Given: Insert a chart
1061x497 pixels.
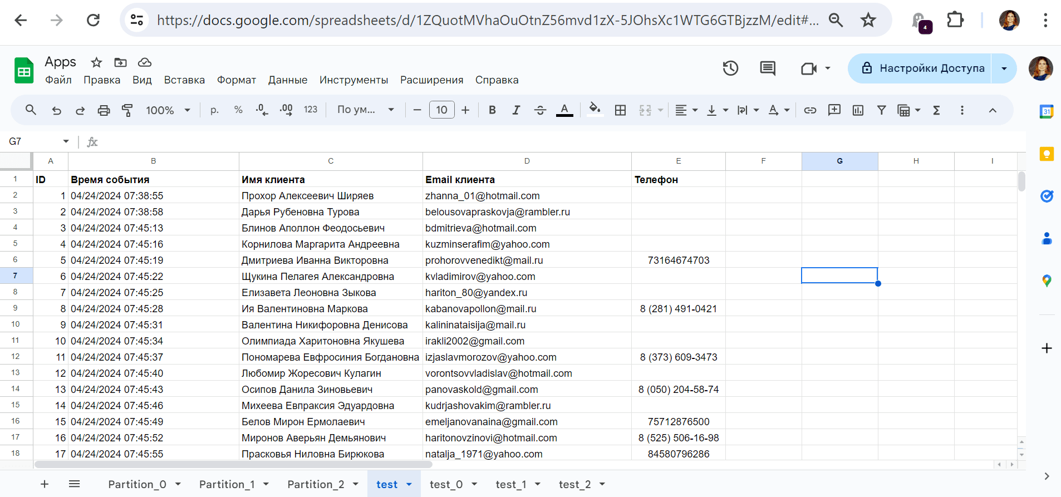Looking at the screenshot, I should pos(858,110).
